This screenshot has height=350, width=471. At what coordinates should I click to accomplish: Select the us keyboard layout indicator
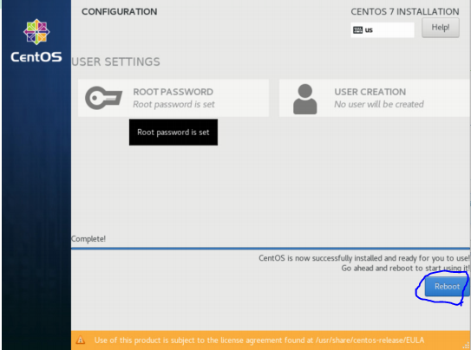(383, 30)
